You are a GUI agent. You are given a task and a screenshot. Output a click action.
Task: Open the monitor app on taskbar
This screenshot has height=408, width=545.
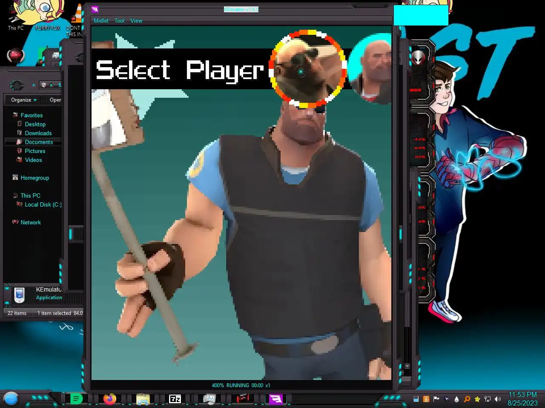tap(209, 399)
